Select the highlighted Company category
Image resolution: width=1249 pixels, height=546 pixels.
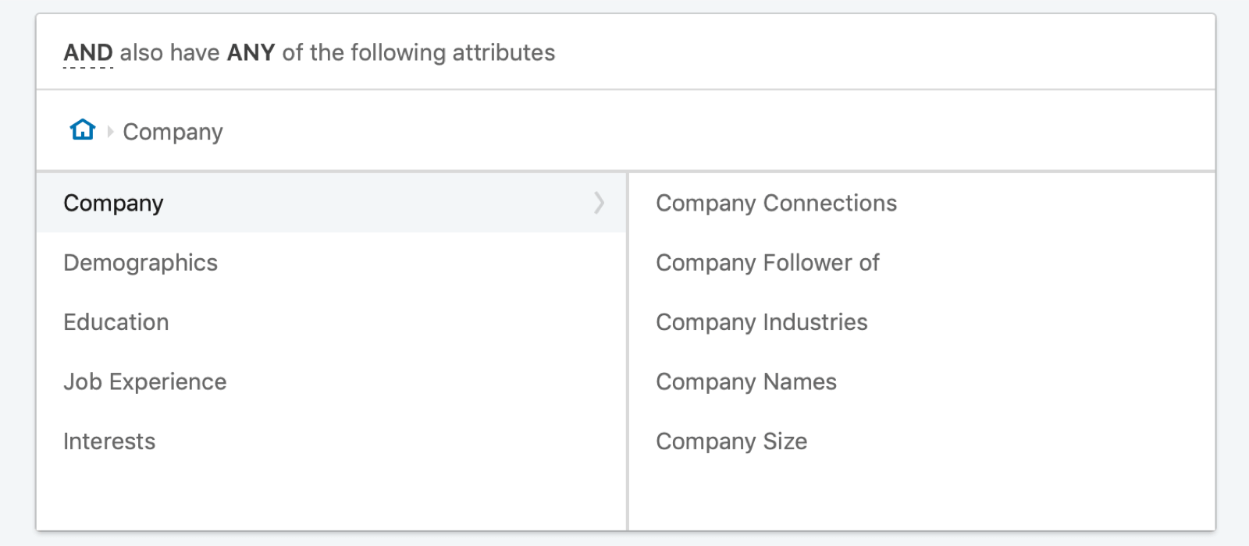coord(331,203)
